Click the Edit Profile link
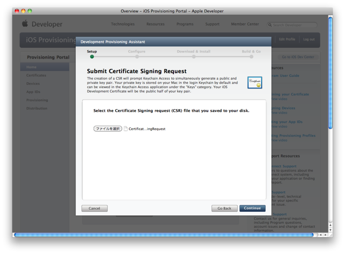Image resolution: width=345 pixels, height=254 pixels. click(287, 39)
